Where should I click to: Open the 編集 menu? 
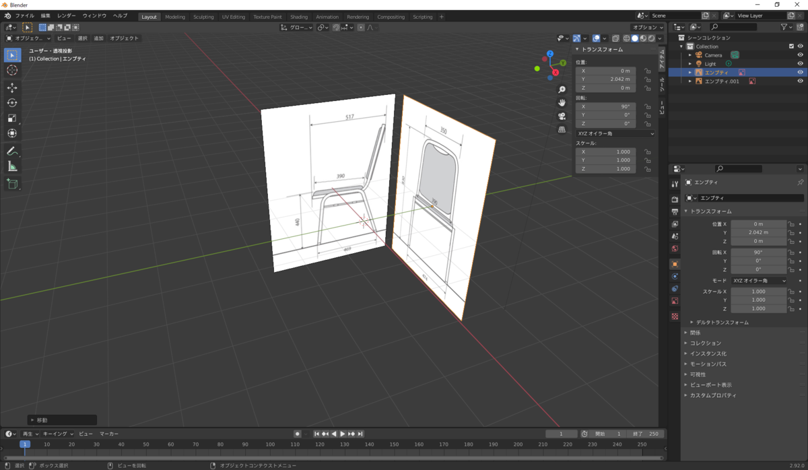click(x=45, y=15)
